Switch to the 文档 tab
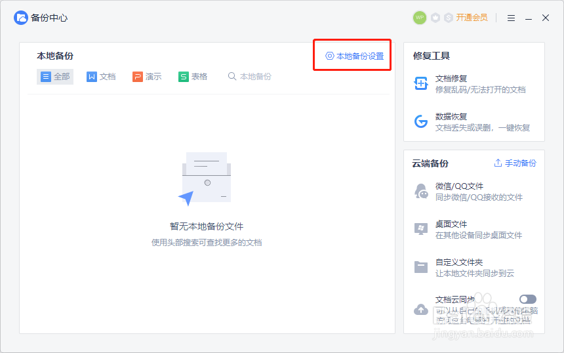564x353 pixels. point(101,77)
